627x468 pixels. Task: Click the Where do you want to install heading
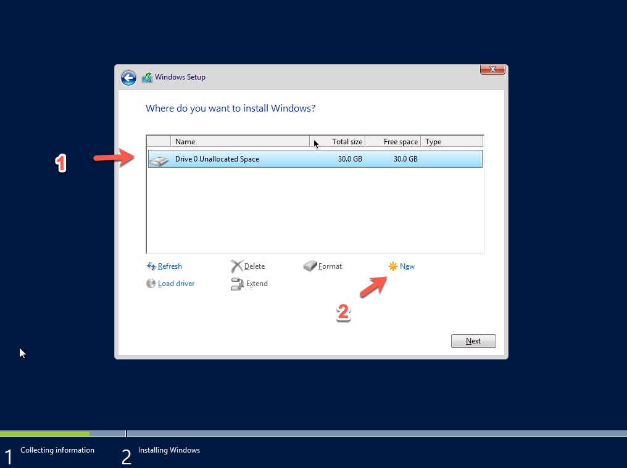230,109
